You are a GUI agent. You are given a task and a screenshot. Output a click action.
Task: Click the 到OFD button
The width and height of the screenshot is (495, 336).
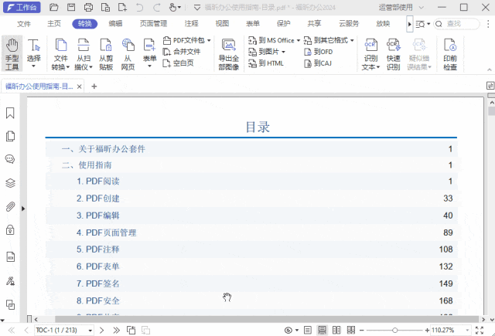point(318,52)
